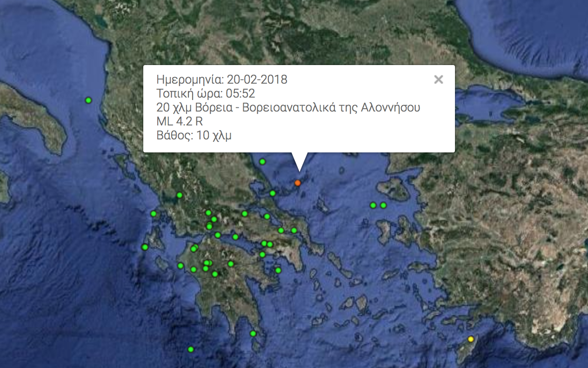Viewport: 588px width, 368px height.
Task: Click the local time text 'Τοπική ώρα: 05:52'
Action: 206,94
